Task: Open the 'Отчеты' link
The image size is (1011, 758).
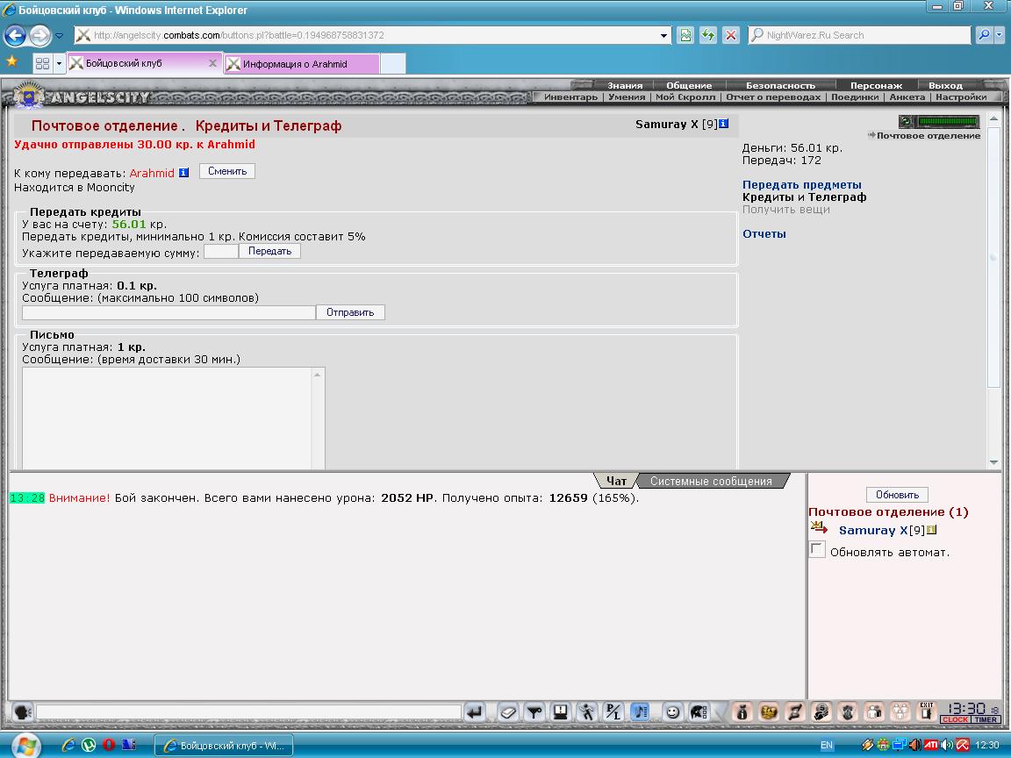Action: [764, 234]
